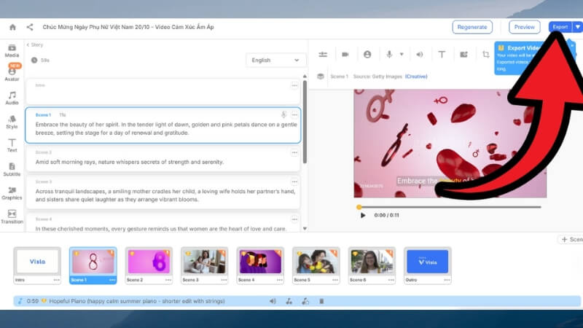Click the Preview button
Screen dimensions: 583x328
pyautogui.click(x=524, y=27)
